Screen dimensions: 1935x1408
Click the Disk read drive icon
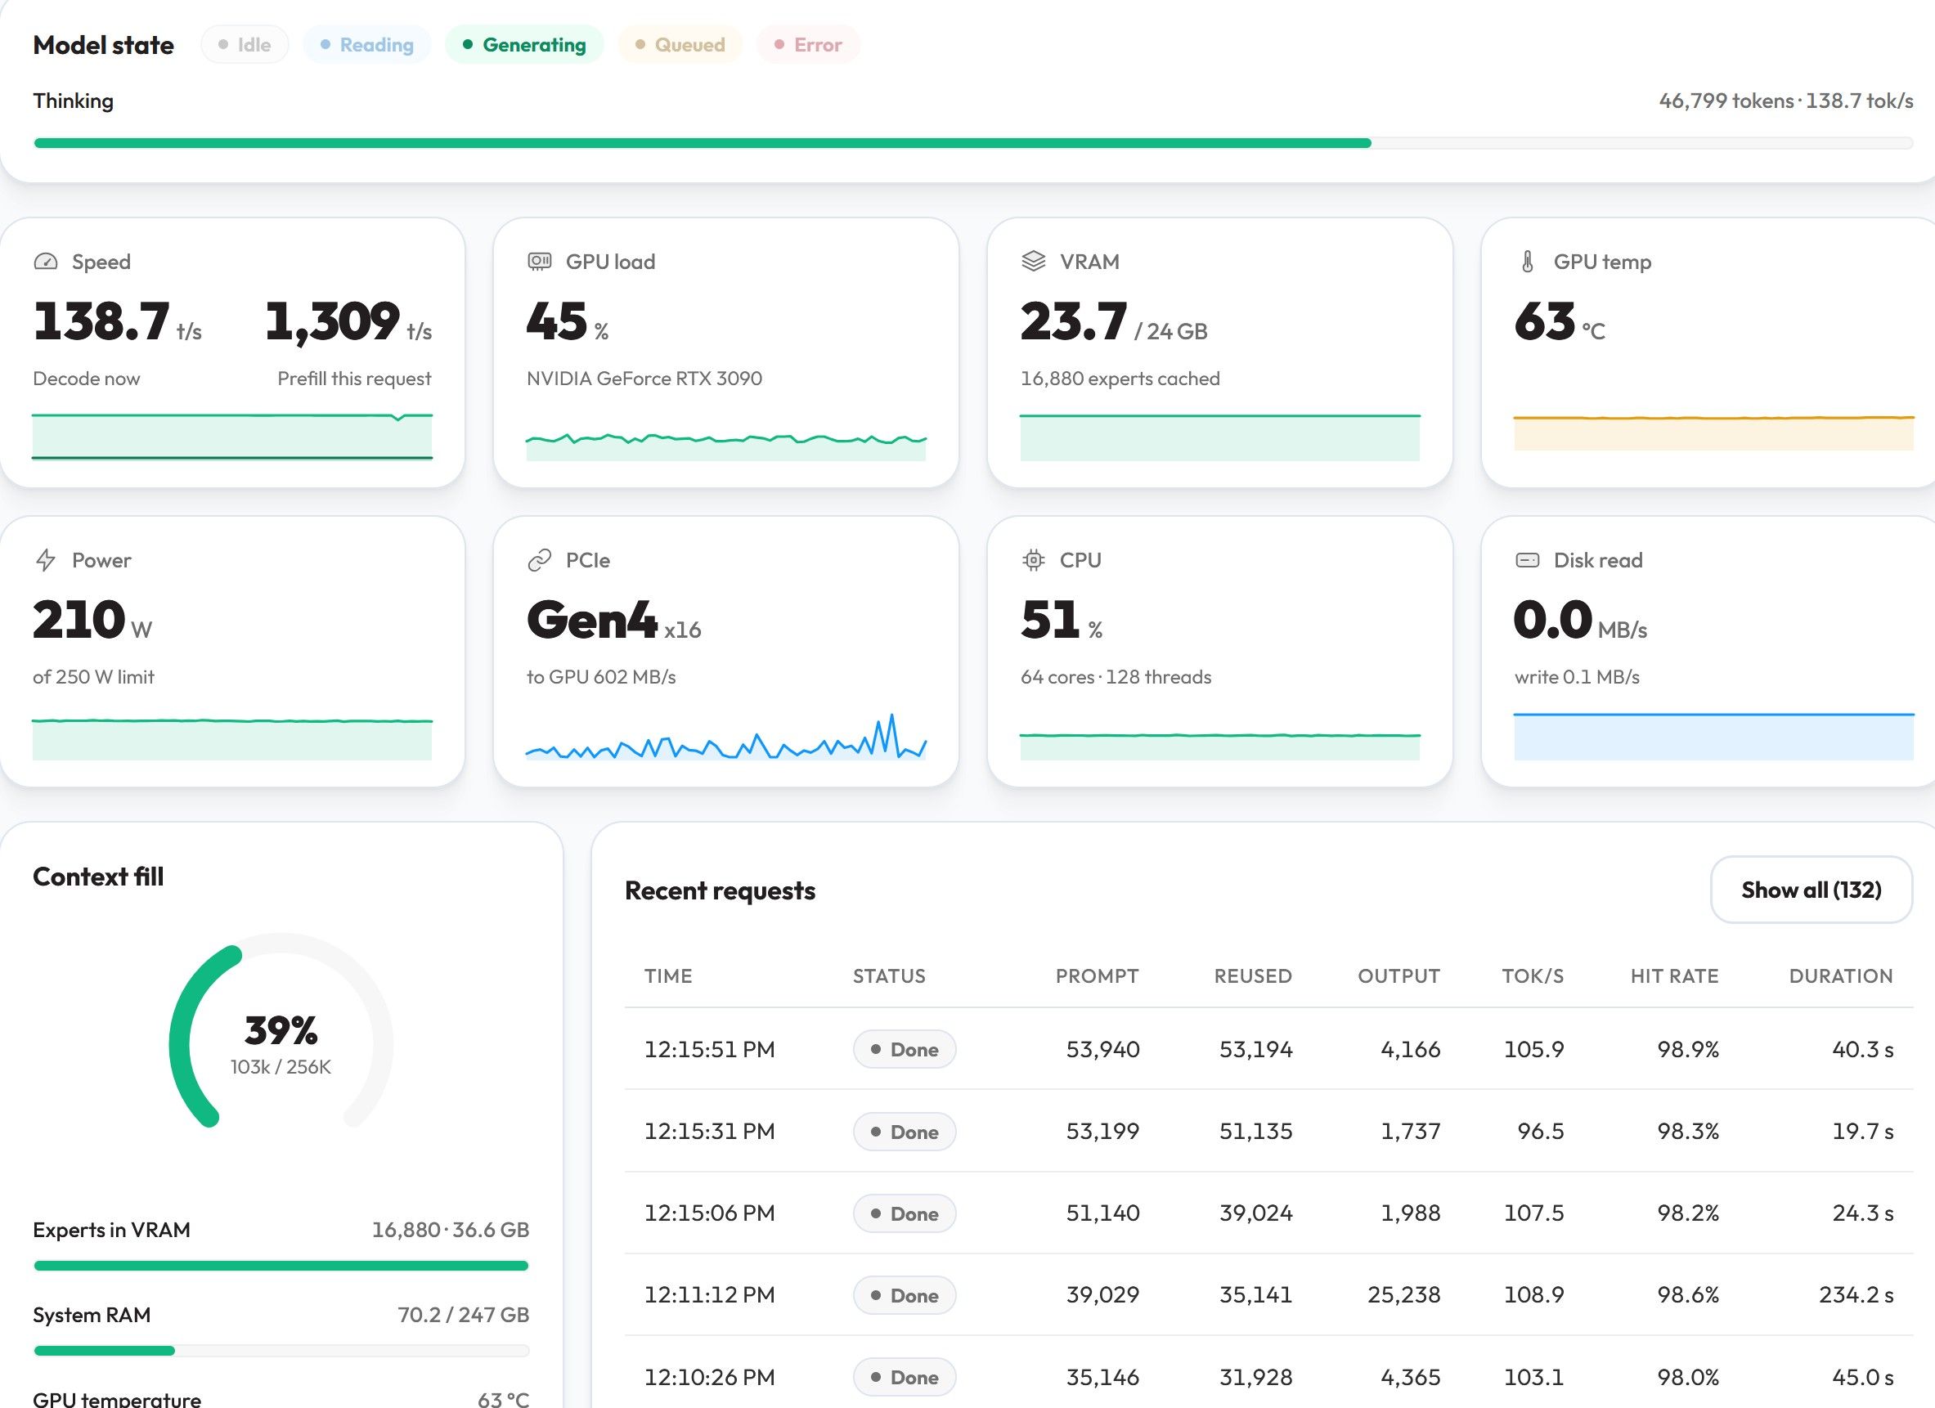[1527, 560]
